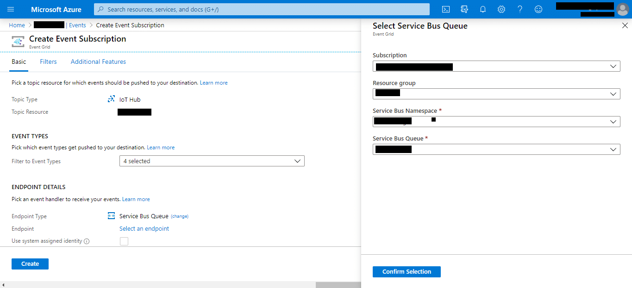Open the Service Bus Queue dropdown

[x=496, y=149]
